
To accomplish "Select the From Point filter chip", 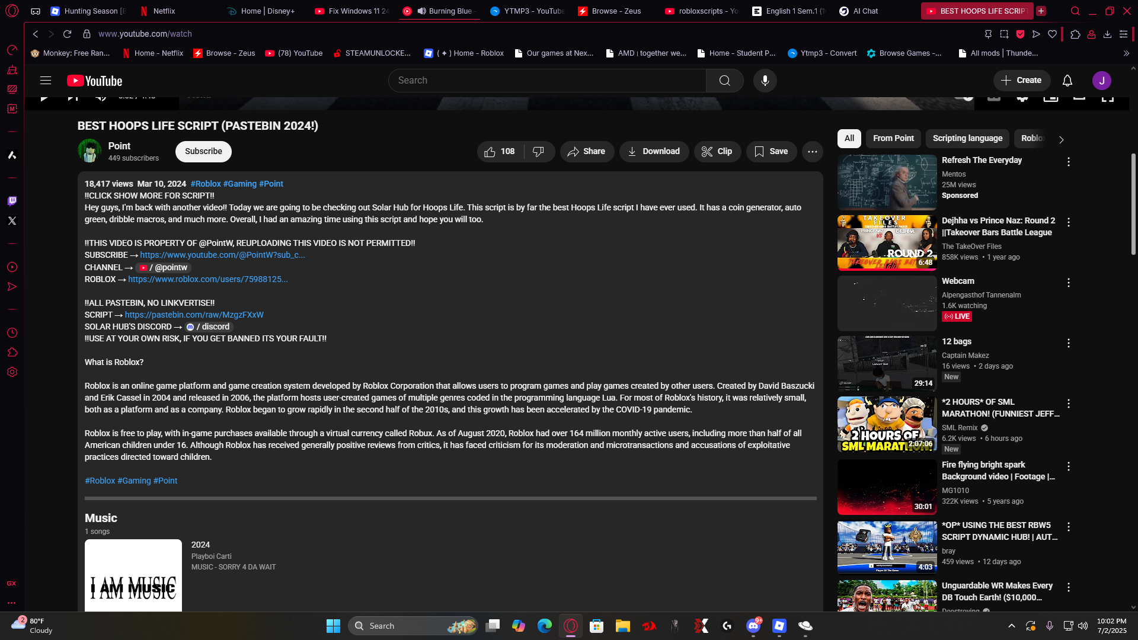I will [x=893, y=138].
